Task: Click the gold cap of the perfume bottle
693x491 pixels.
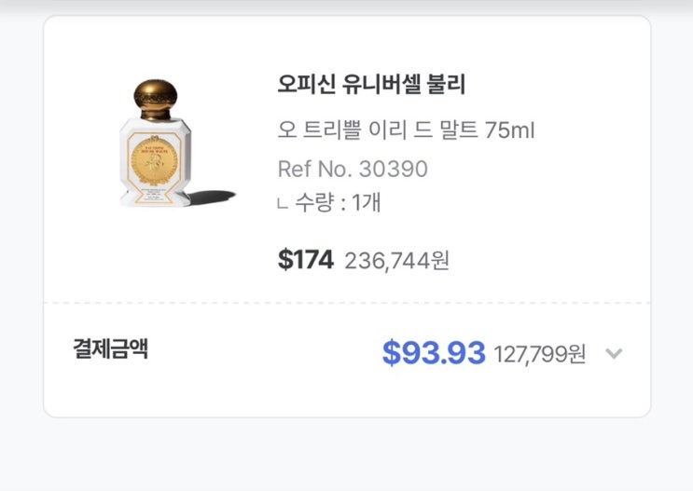Action: coord(154,95)
